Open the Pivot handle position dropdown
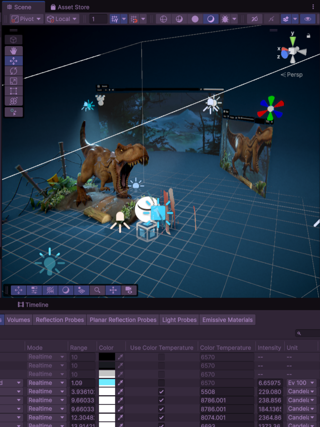320x427 pixels. tap(26, 19)
